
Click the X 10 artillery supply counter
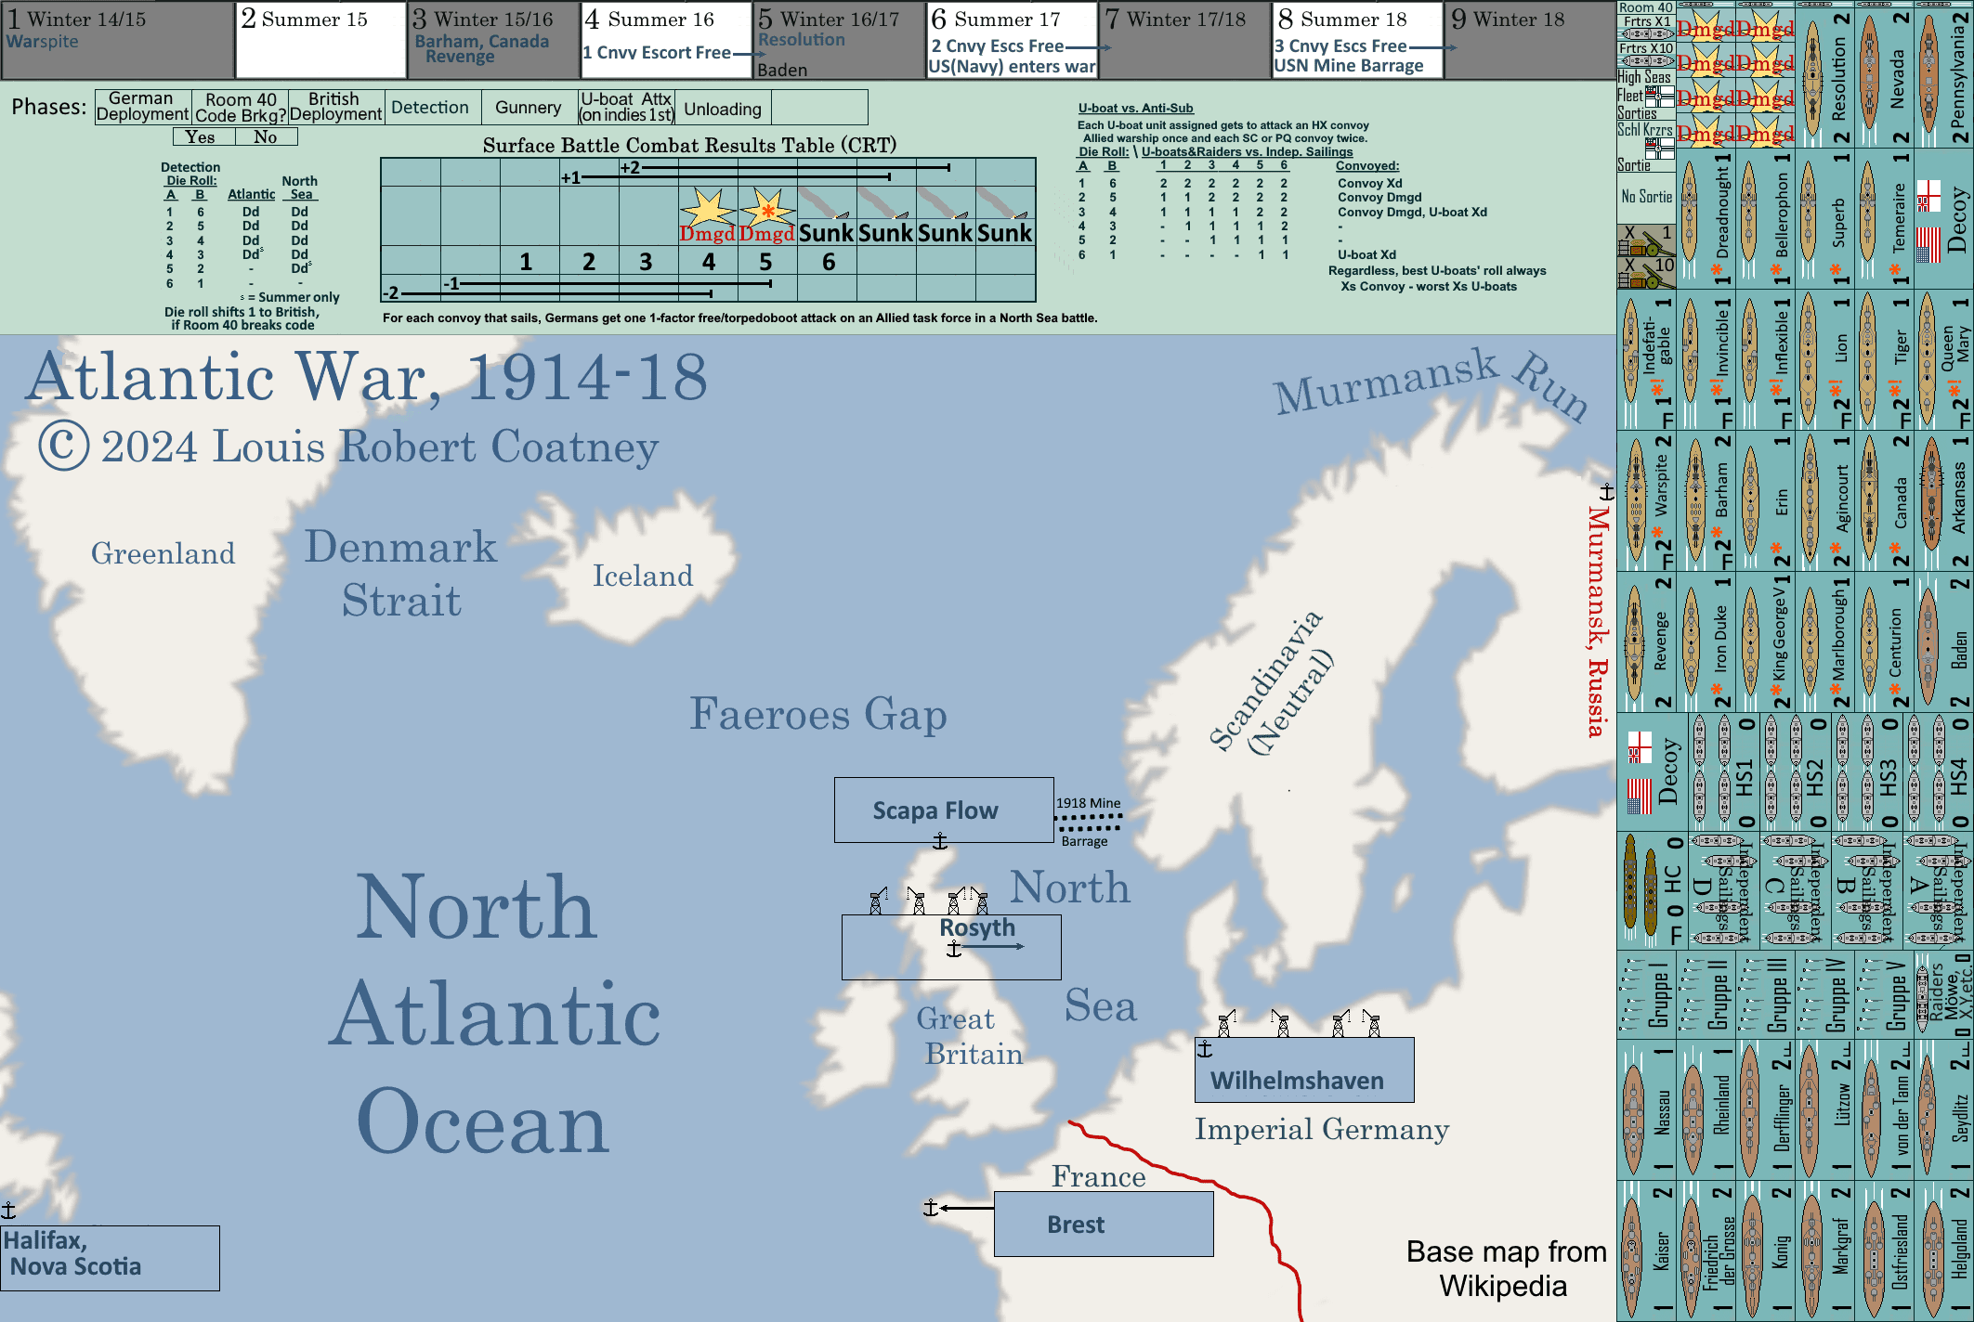click(x=1646, y=273)
